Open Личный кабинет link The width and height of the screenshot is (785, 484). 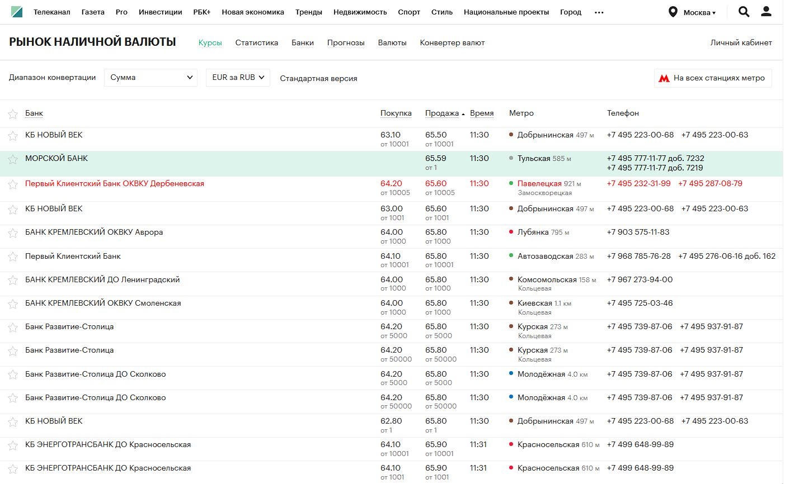coord(741,43)
